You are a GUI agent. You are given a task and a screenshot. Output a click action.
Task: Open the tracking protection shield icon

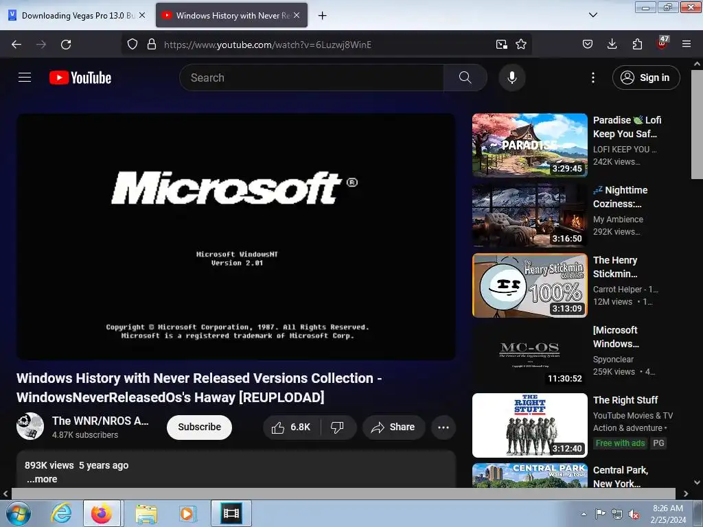coord(132,44)
